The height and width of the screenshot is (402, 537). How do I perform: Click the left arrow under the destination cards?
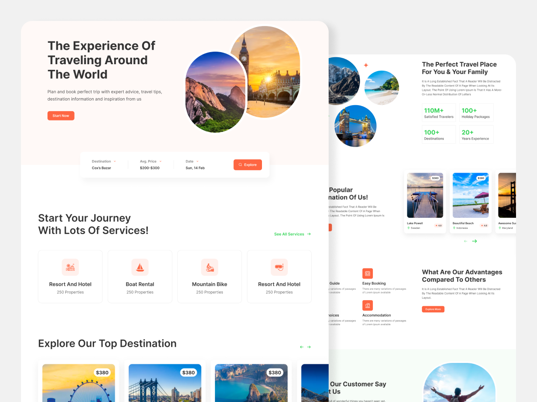465,241
